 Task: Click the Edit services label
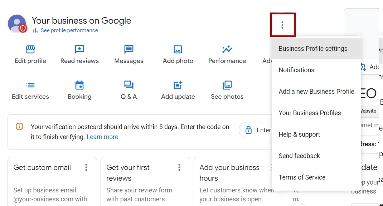point(30,97)
